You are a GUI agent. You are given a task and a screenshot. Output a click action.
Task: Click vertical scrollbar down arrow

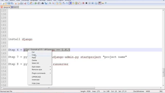click(x=163, y=85)
